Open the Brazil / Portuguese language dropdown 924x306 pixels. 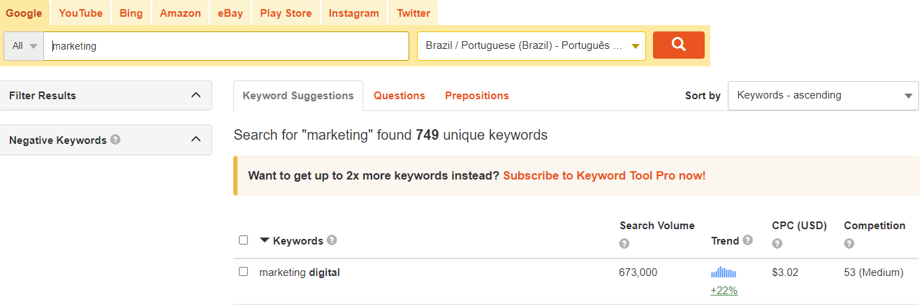pyautogui.click(x=531, y=46)
